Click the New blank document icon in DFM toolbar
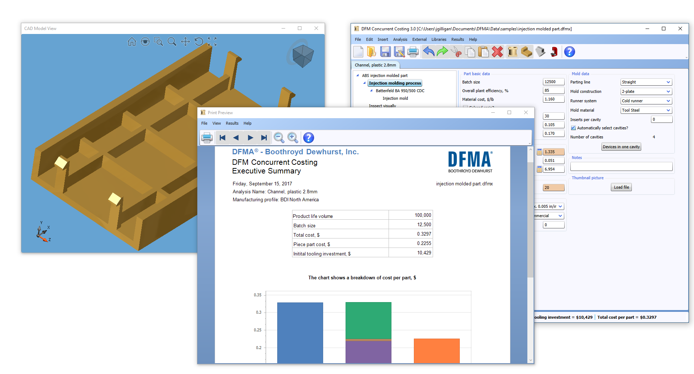 358,52
